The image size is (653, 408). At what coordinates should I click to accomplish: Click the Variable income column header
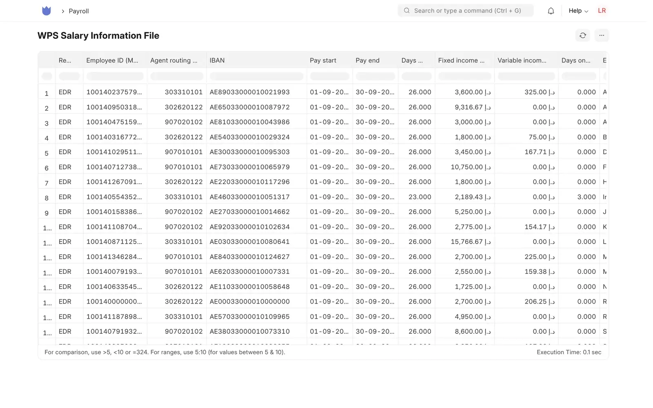click(x=526, y=60)
